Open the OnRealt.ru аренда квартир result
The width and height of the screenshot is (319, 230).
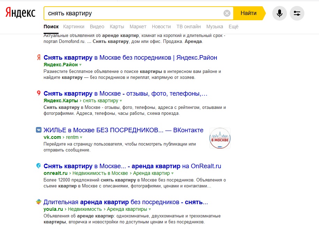pos(132,166)
